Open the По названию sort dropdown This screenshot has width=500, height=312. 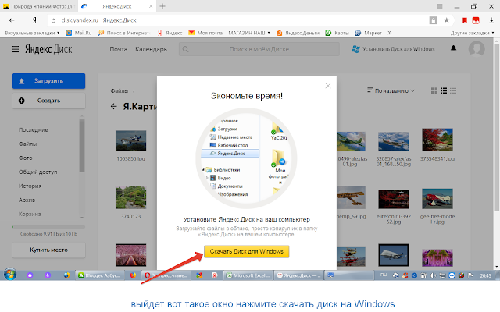click(x=391, y=90)
